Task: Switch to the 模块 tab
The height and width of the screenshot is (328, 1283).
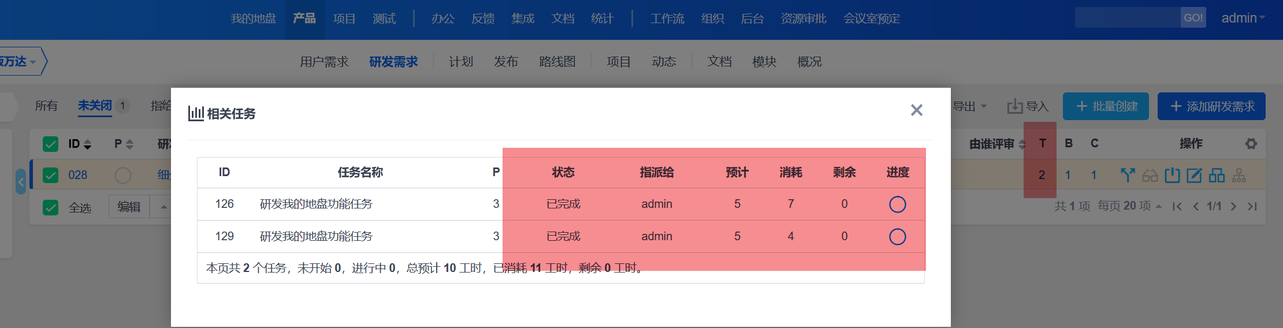Action: tap(764, 61)
